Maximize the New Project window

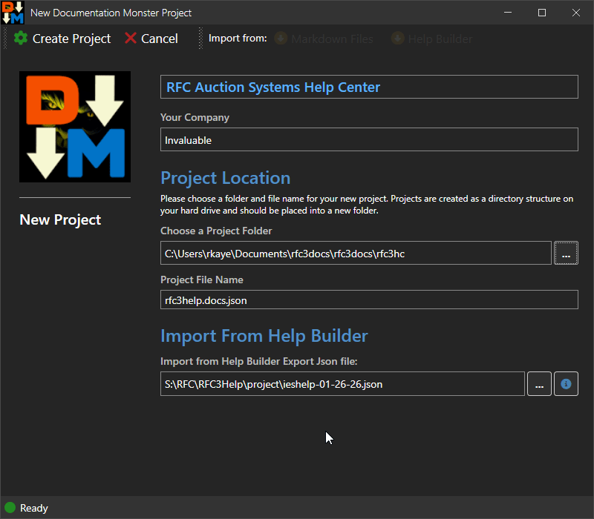coord(542,13)
